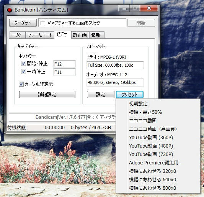Screen dimensions: 204x197
Task: Click the 48.0KHz, stereo audio field
Action: 115,82
